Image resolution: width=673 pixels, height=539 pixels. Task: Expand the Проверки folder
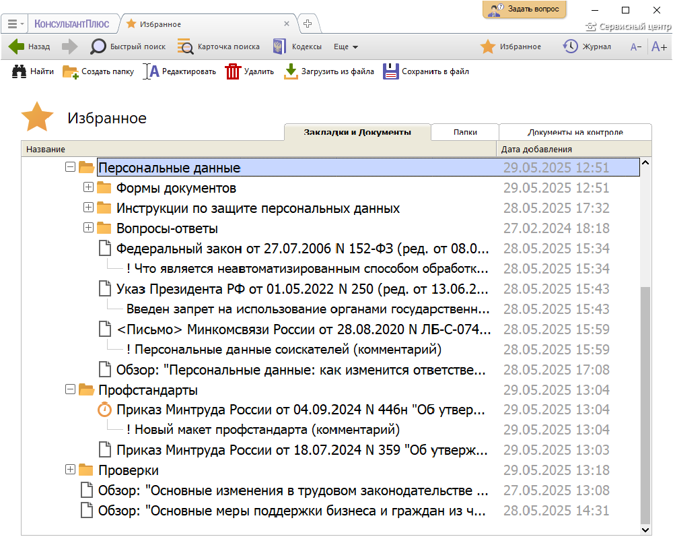click(71, 470)
